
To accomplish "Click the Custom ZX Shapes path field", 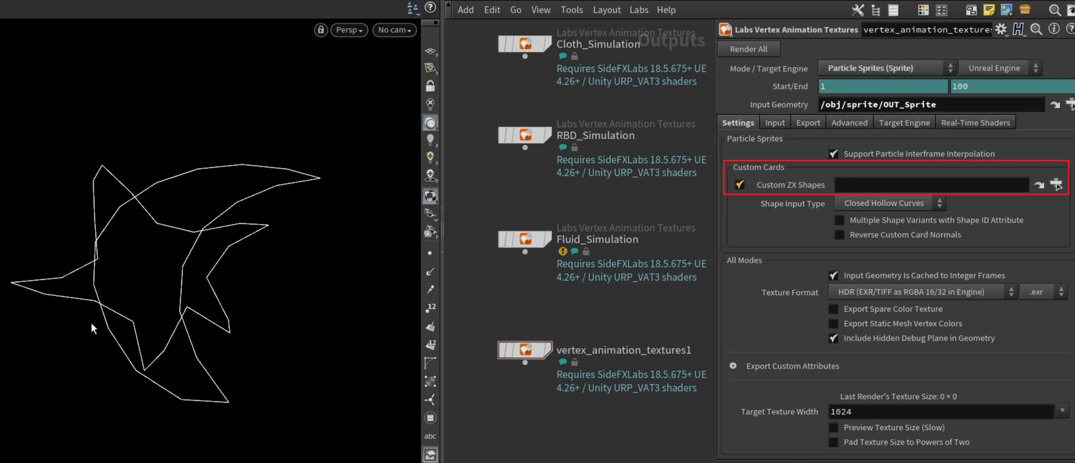I will [931, 185].
